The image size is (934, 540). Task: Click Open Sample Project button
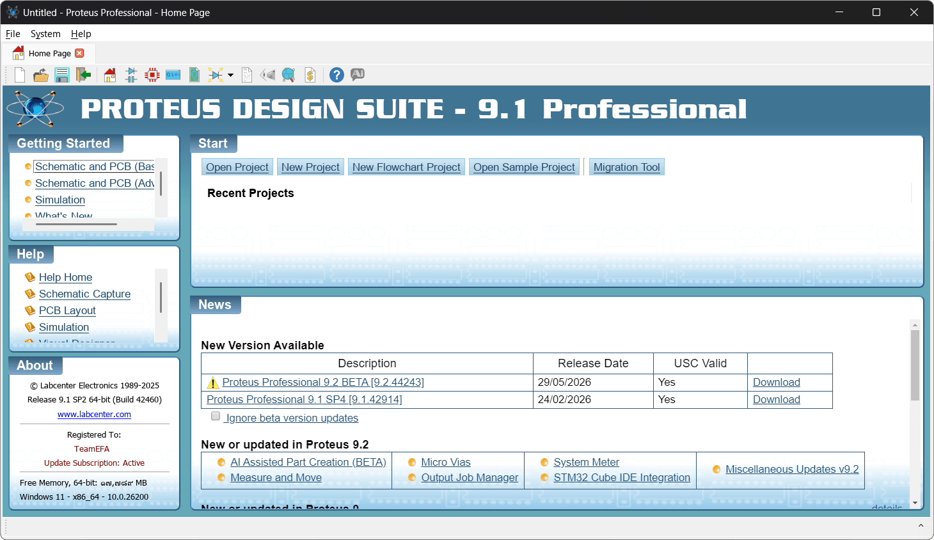524,167
